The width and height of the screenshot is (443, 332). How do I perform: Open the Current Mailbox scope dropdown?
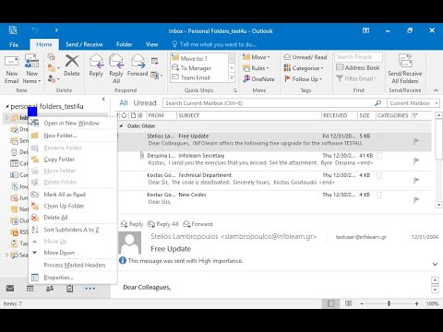coord(413,103)
